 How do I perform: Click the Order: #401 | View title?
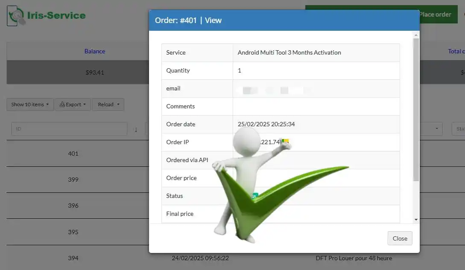[188, 20]
